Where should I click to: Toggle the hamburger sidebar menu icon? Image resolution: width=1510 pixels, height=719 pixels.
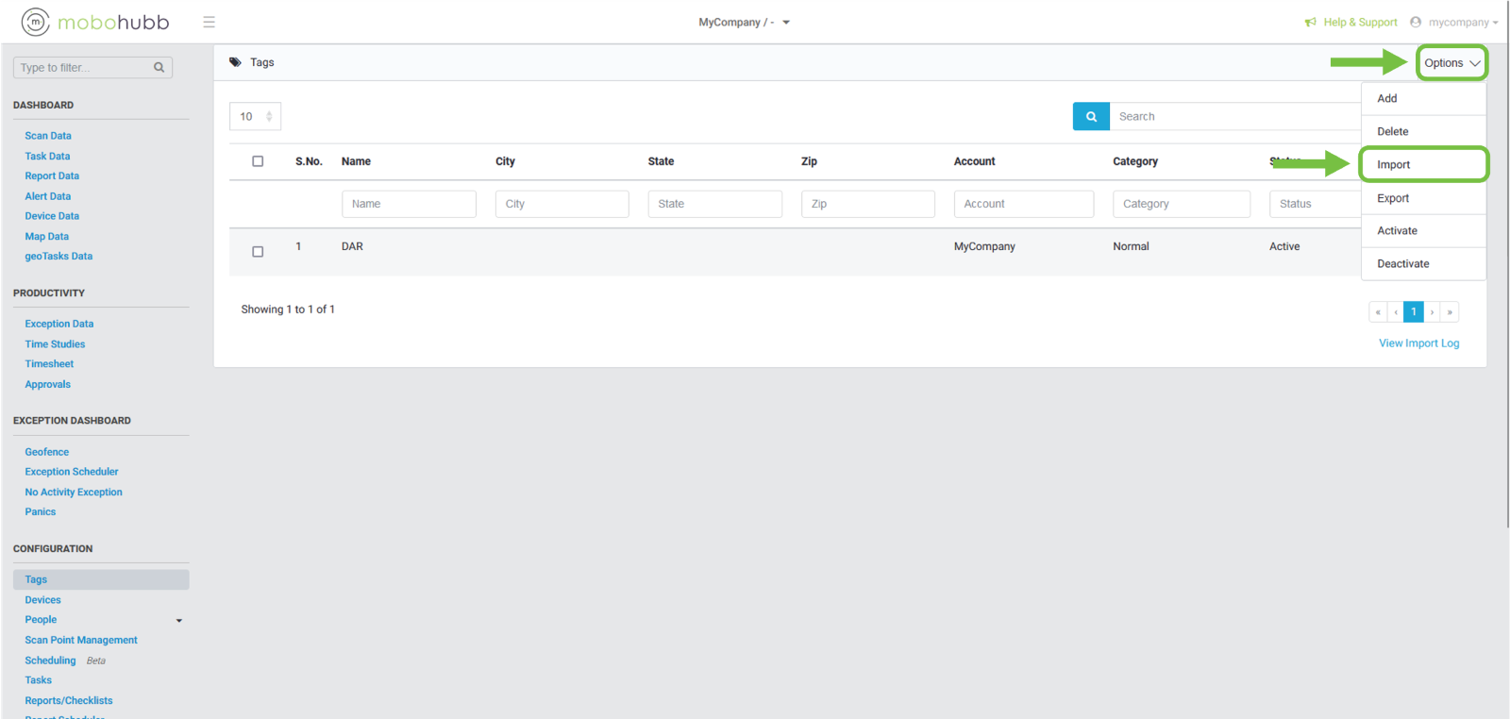pyautogui.click(x=209, y=22)
